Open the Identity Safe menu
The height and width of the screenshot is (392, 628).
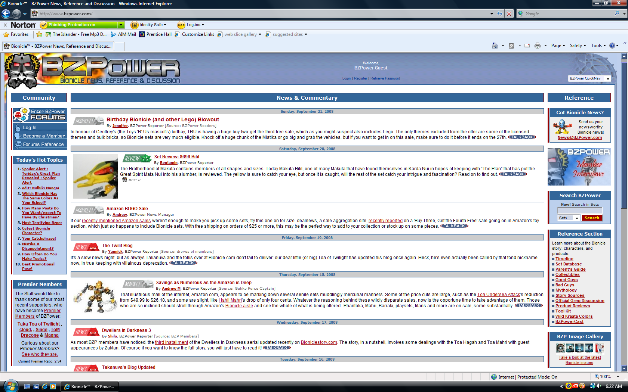(x=149, y=25)
